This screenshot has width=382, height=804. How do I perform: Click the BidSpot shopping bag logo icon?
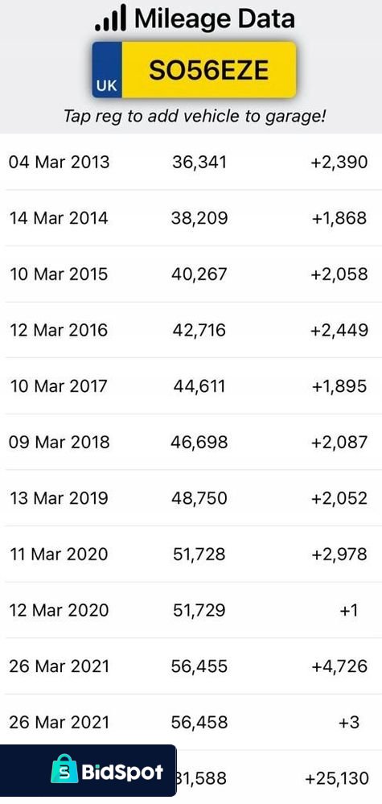(x=64, y=771)
